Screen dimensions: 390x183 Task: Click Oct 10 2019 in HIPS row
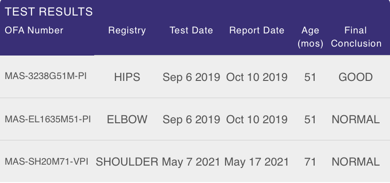coord(257,77)
